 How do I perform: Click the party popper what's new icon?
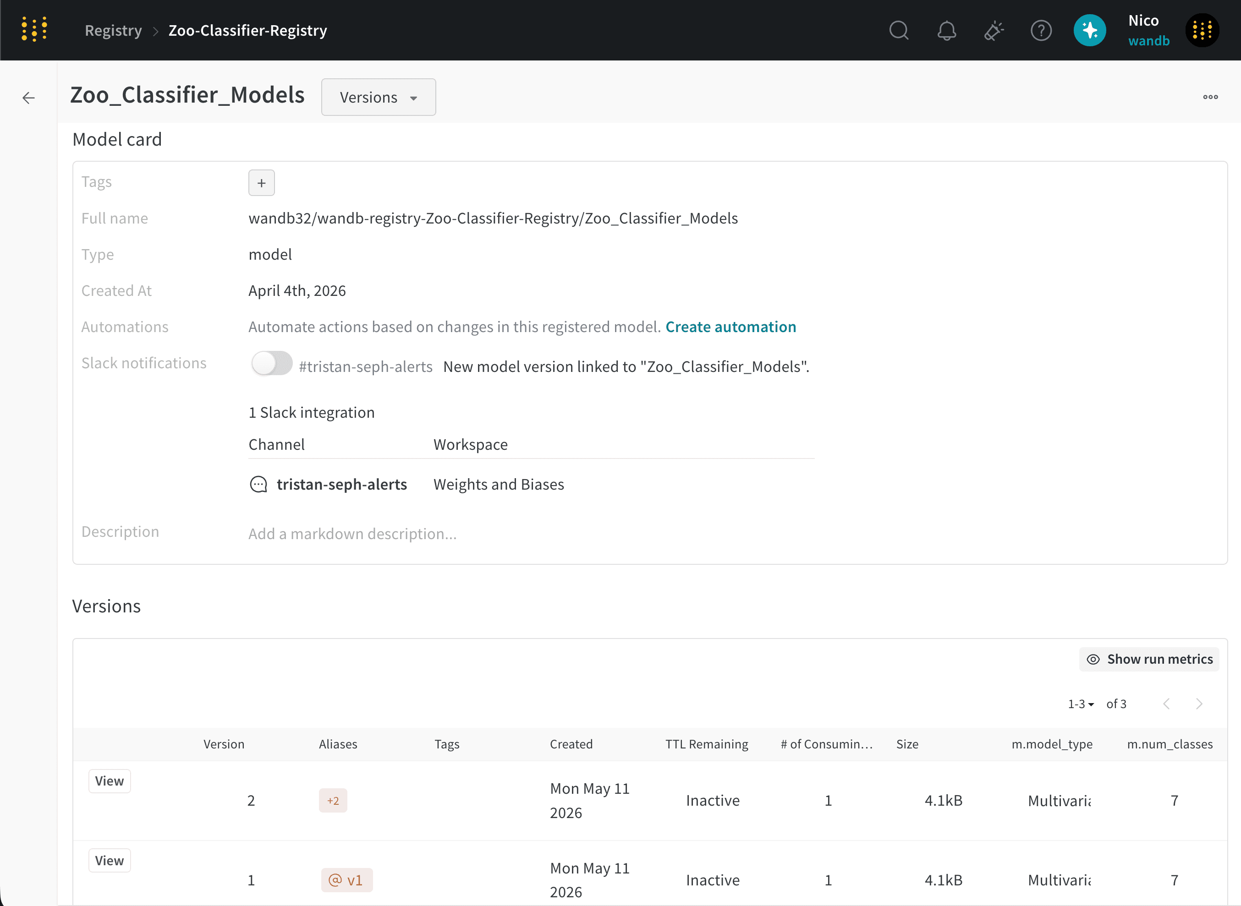point(994,30)
